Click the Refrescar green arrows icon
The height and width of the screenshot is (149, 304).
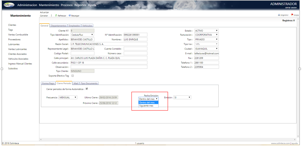56,16
